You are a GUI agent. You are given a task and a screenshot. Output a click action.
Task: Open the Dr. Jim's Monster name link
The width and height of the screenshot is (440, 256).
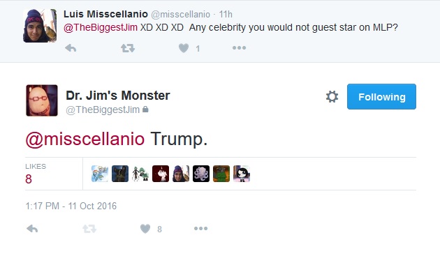(118, 96)
